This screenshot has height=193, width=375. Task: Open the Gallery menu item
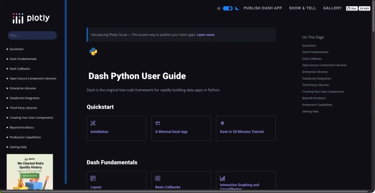click(332, 8)
